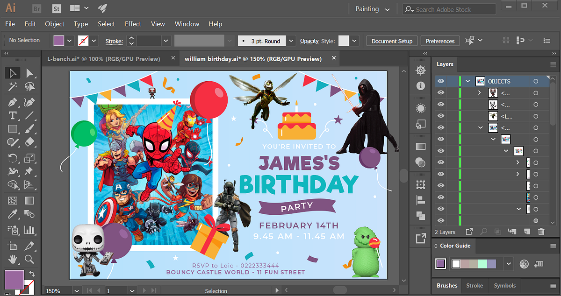Image resolution: width=561 pixels, height=296 pixels.
Task: Select the Zoom magnifier tool
Action: click(x=29, y=259)
